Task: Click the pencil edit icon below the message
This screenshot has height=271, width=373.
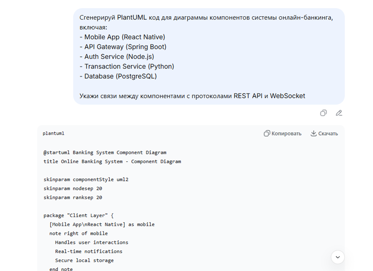Action: pyautogui.click(x=339, y=113)
